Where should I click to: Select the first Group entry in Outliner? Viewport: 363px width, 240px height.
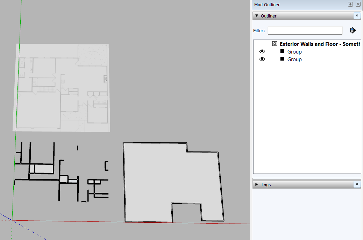point(294,52)
